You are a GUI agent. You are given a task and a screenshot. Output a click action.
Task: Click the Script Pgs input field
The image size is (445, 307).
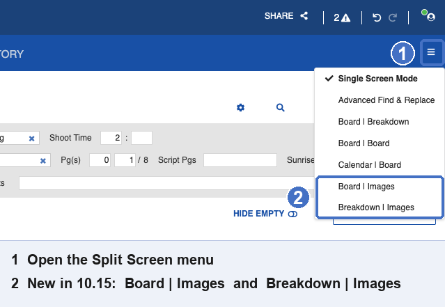click(x=240, y=160)
